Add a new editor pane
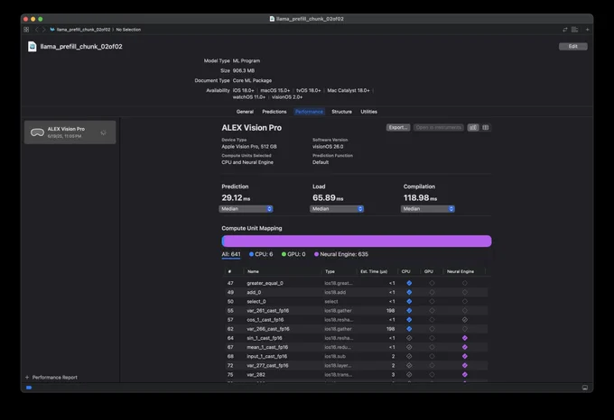Image resolution: width=614 pixels, height=420 pixels. (587, 30)
